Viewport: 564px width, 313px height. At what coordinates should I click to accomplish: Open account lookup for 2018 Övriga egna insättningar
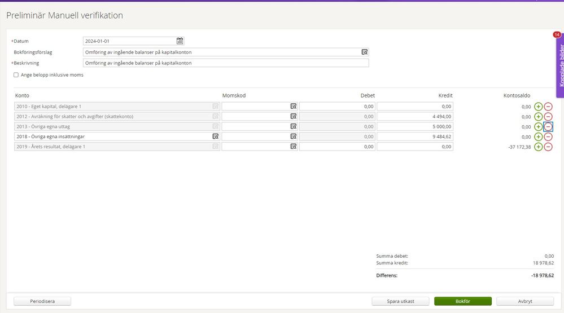click(x=215, y=136)
